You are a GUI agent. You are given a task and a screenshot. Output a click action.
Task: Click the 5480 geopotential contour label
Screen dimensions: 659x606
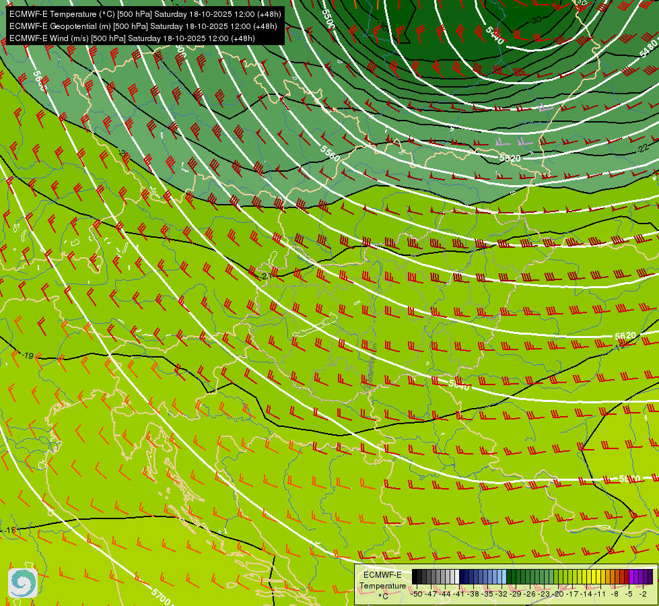(x=648, y=49)
